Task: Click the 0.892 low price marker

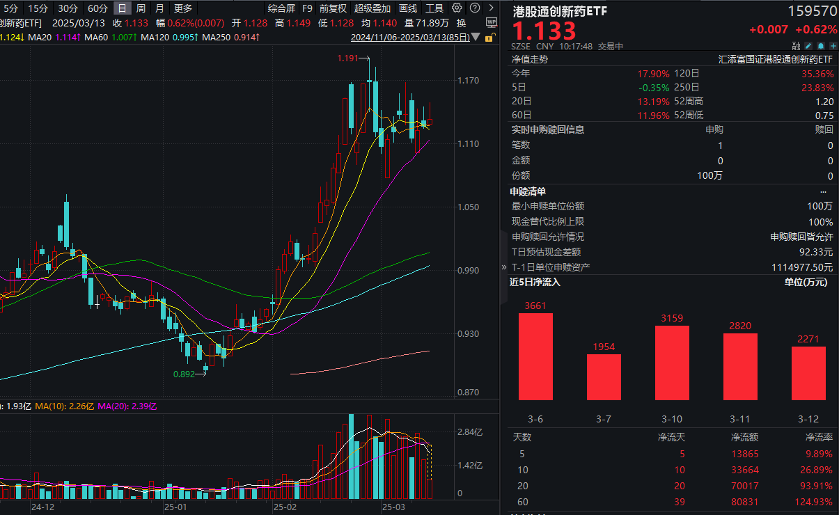Action: [185, 374]
